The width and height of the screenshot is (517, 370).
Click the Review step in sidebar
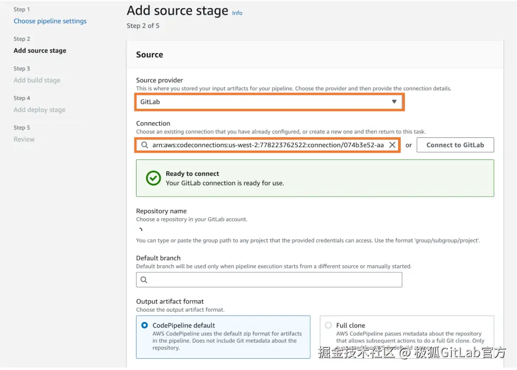24,139
